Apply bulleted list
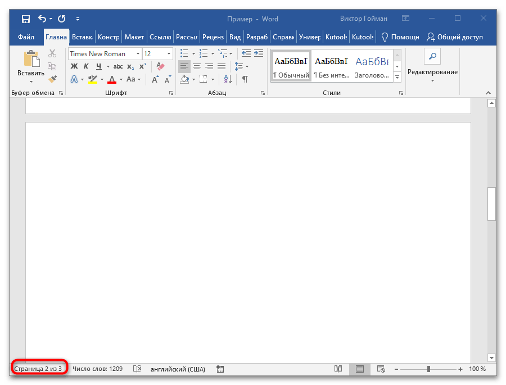Viewport: 506px width, 385px height. (x=184, y=53)
